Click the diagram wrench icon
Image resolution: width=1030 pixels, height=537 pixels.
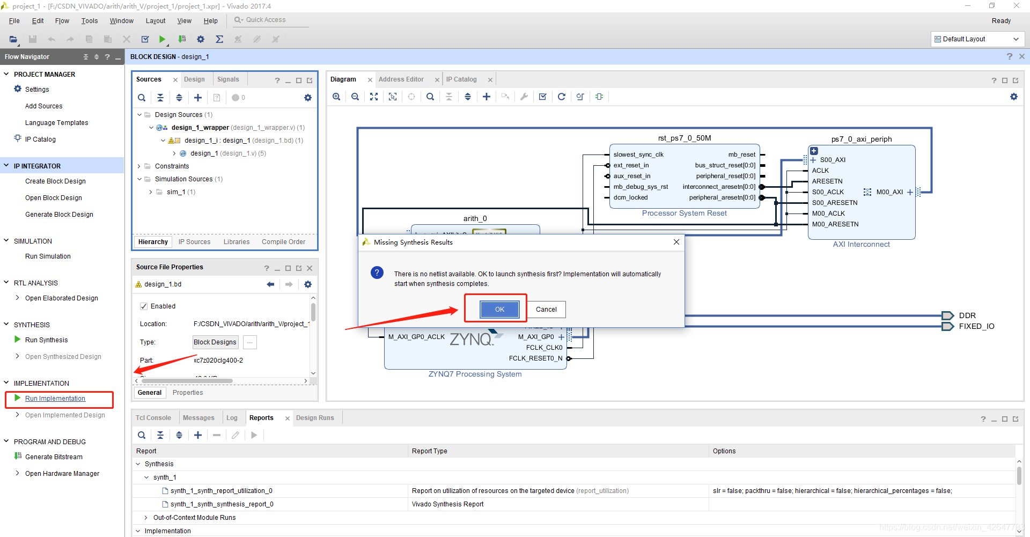pyautogui.click(x=524, y=97)
